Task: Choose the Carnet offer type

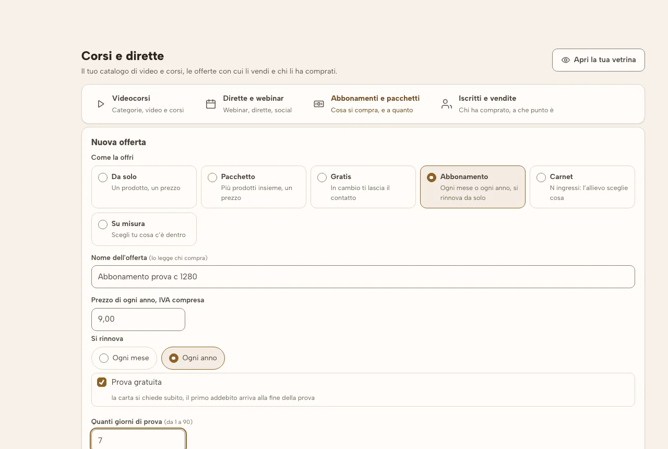Action: point(582,187)
